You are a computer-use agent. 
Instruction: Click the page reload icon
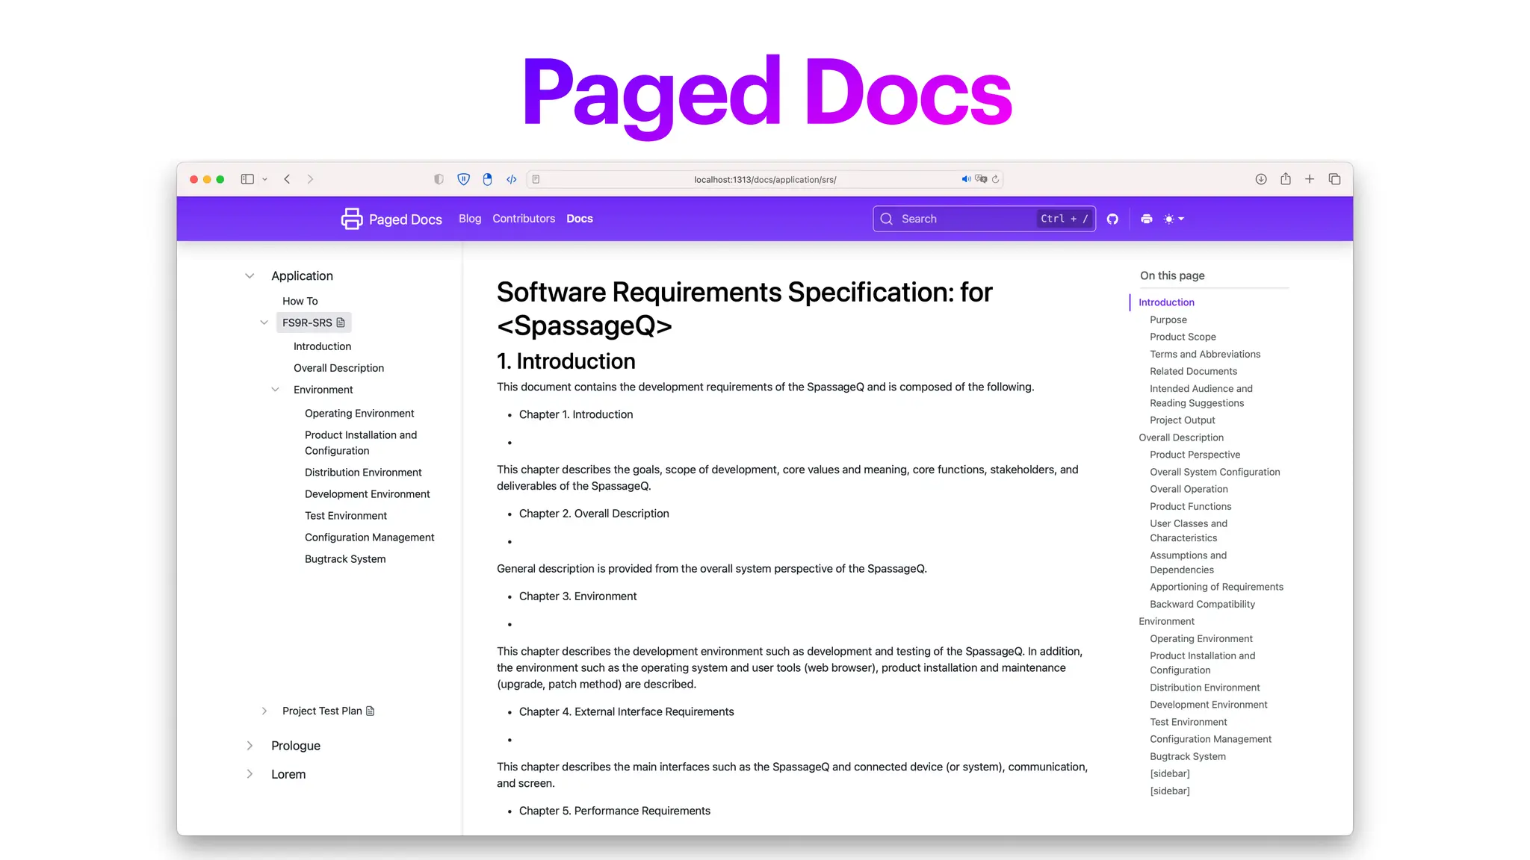click(996, 179)
